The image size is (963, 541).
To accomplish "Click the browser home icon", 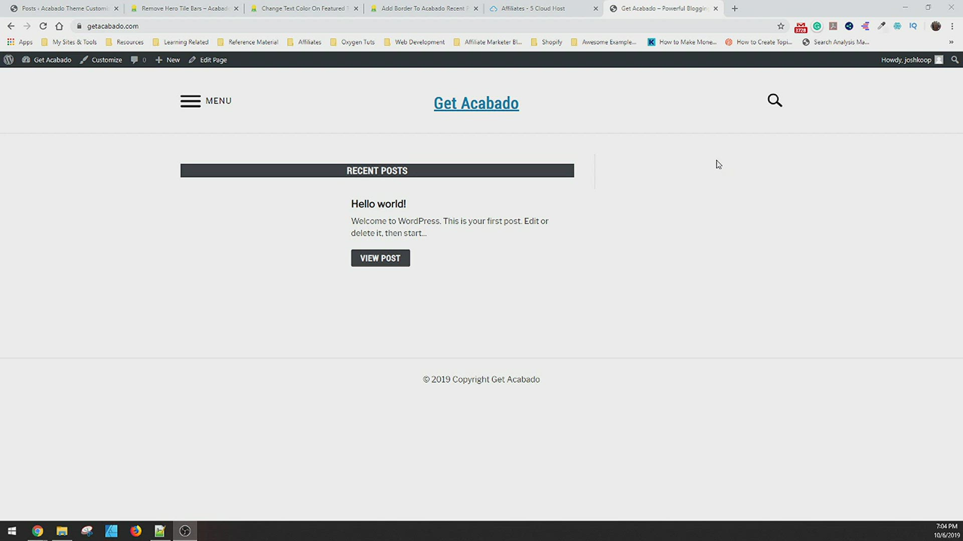I will click(x=59, y=26).
